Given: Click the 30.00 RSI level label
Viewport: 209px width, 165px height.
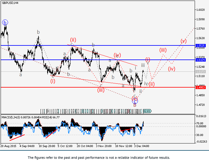Looking at the screenshot, I should coord(199,135).
